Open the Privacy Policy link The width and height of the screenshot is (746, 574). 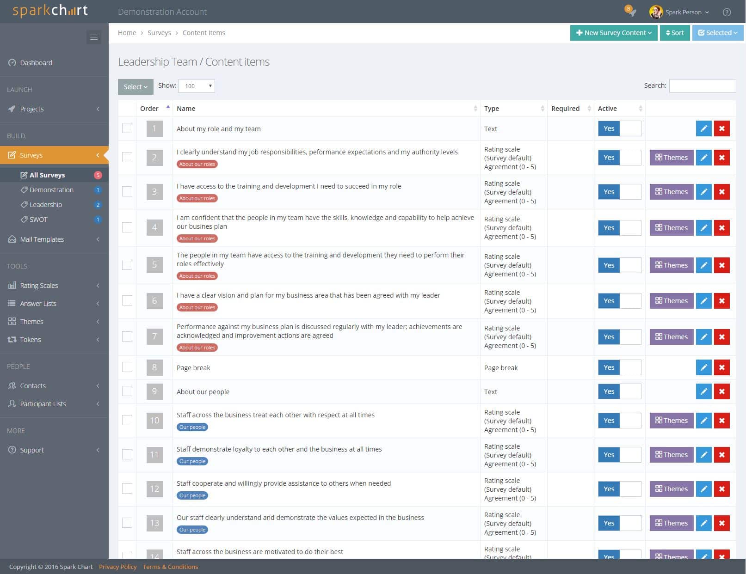[x=118, y=567]
